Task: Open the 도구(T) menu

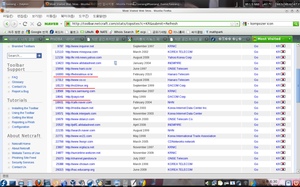Action: (x=84, y=16)
